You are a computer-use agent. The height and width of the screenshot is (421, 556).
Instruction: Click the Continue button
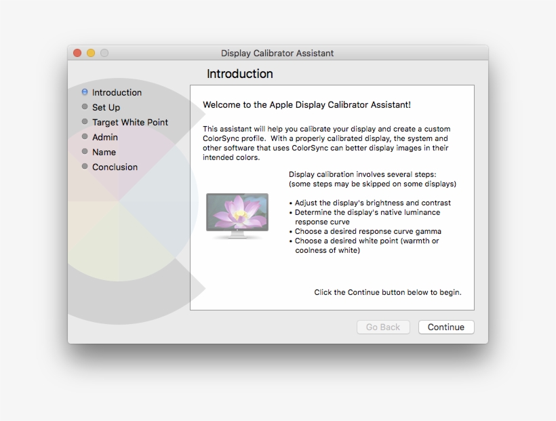(x=446, y=327)
